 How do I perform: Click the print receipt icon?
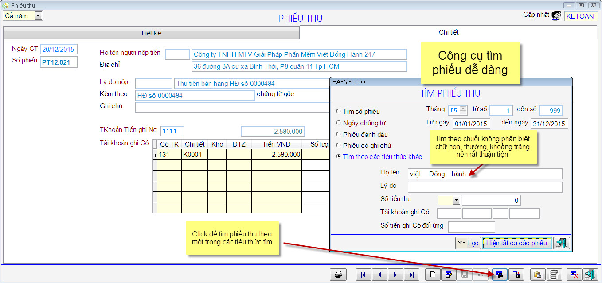[339, 275]
